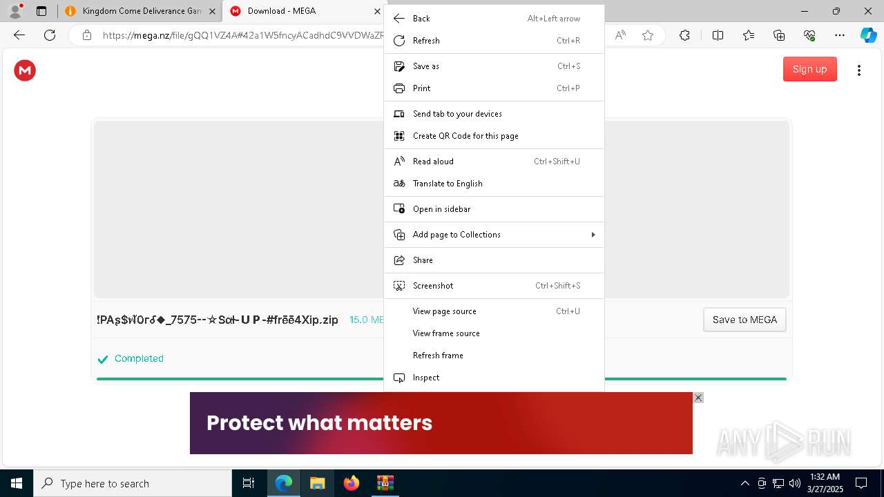Toggle Read aloud icon in address bar
The height and width of the screenshot is (497, 884).
[620, 35]
